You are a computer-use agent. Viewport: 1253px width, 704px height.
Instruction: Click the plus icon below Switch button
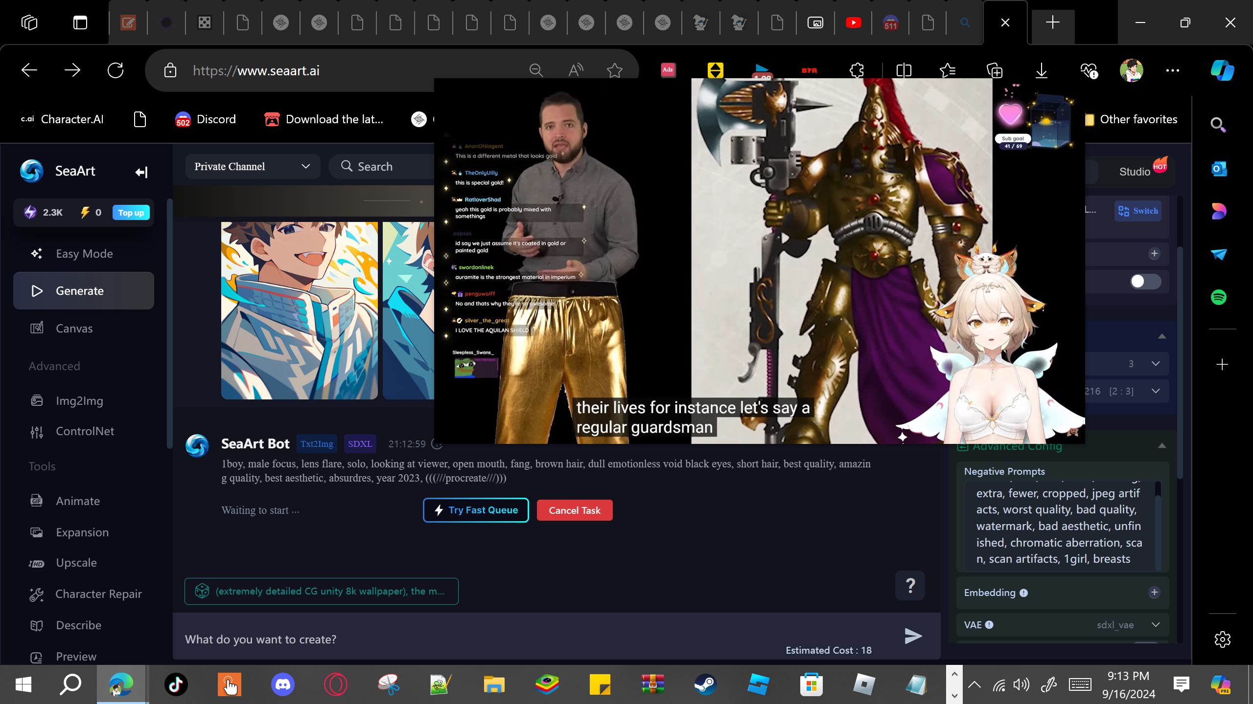[x=1155, y=254]
